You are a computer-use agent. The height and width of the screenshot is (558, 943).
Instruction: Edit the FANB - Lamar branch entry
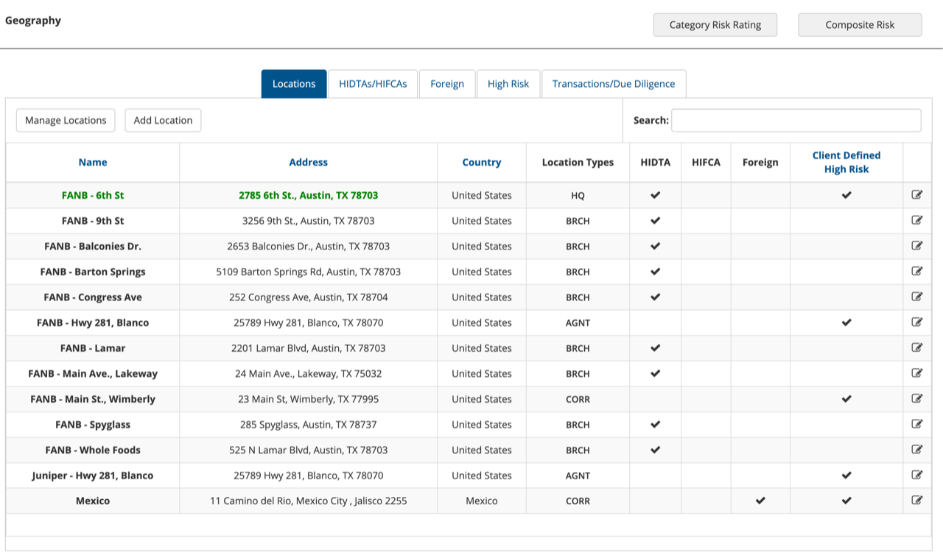point(917,347)
